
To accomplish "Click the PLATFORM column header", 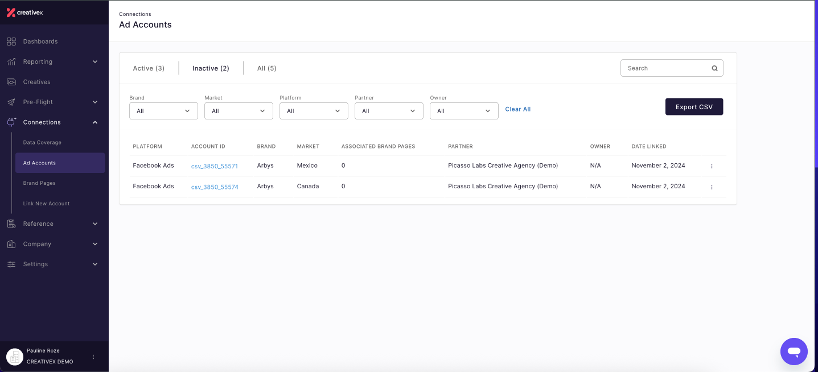I will [147, 146].
